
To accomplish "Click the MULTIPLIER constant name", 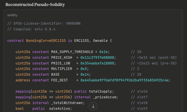I will (x=62, y=69).
